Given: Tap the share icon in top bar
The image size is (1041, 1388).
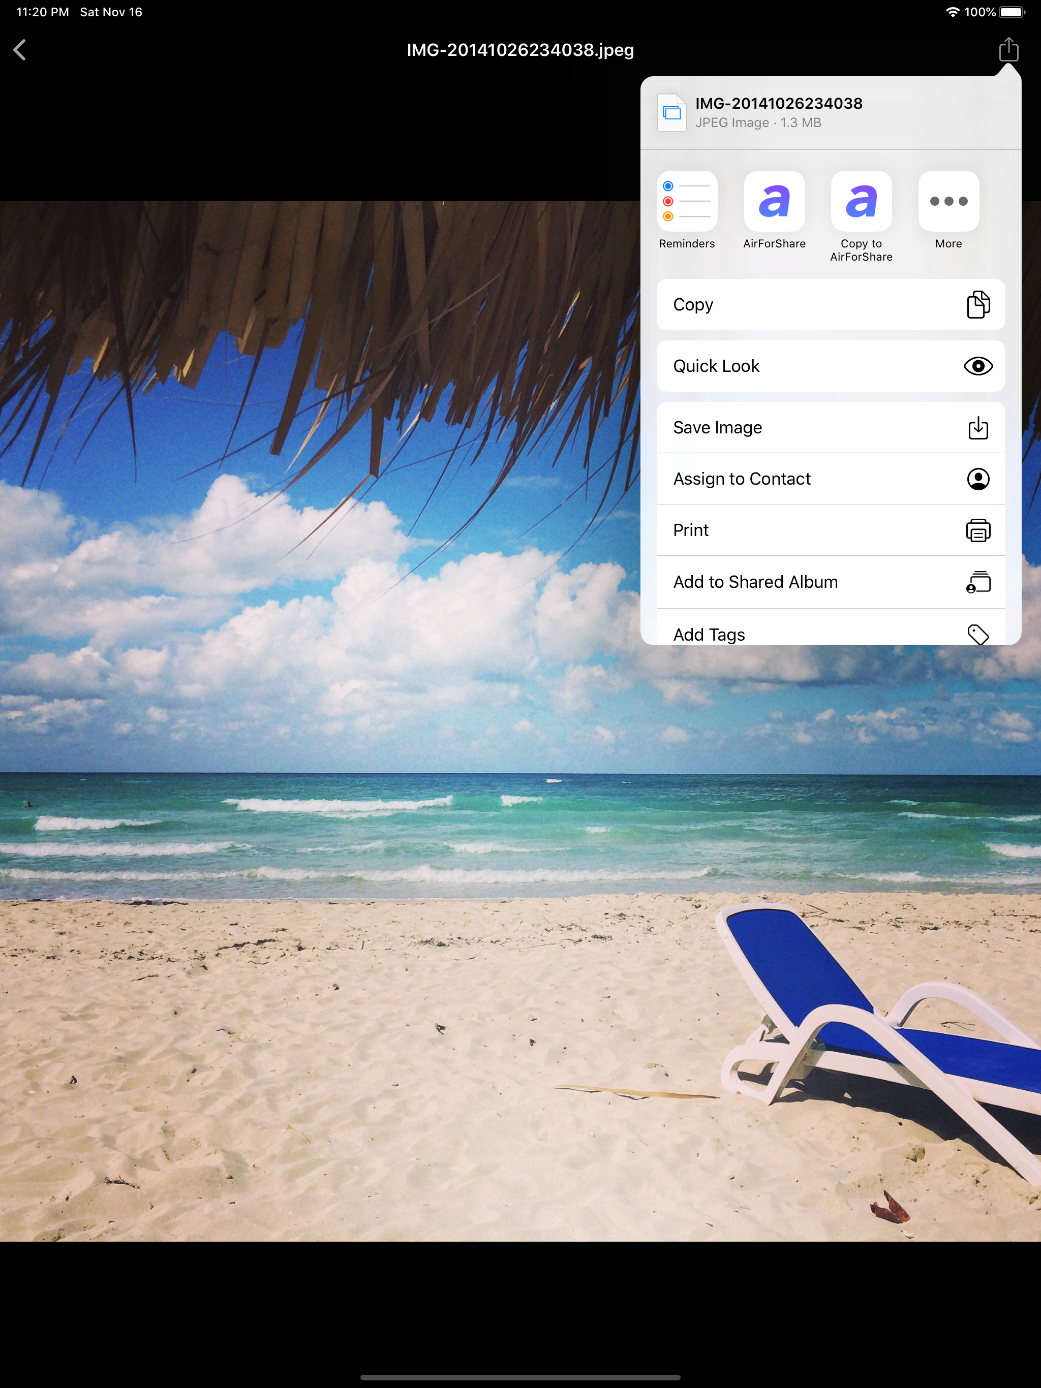Looking at the screenshot, I should [1008, 50].
